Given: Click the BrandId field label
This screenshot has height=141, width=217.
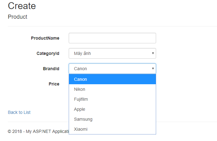Looking at the screenshot, I should click(x=51, y=69).
